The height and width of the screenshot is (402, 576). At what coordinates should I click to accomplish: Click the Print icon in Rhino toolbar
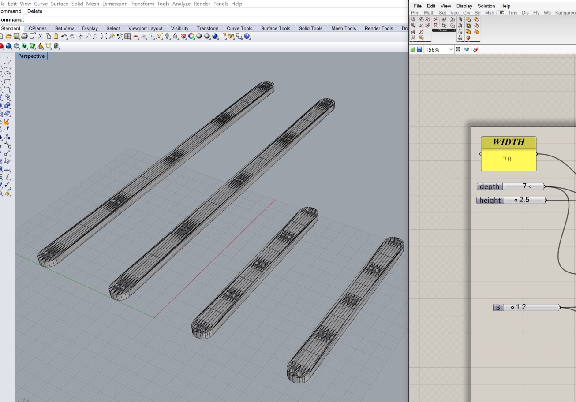tap(24, 36)
